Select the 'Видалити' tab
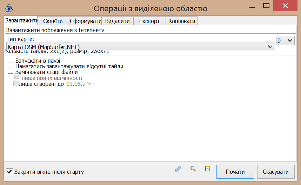 click(118, 21)
